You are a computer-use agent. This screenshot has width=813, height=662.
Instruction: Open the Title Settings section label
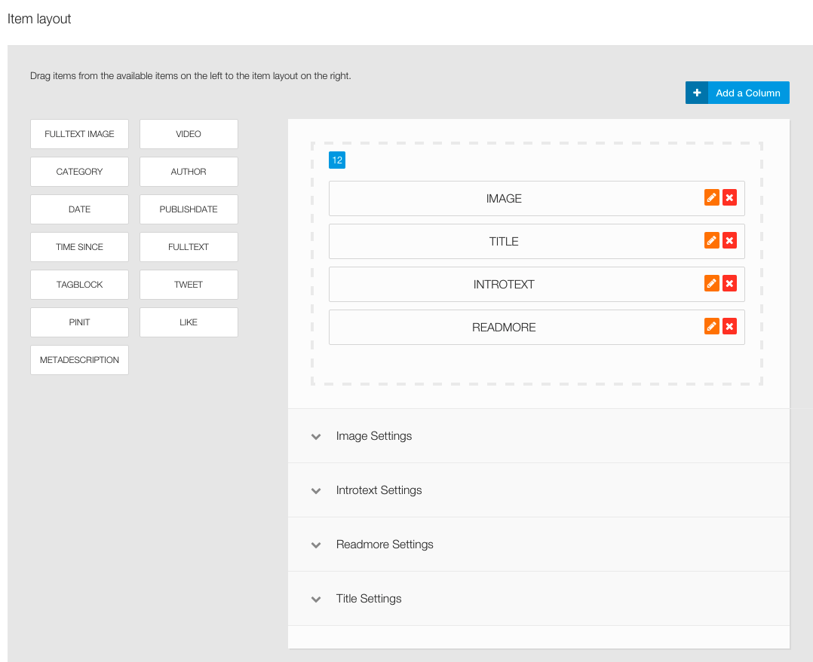tap(369, 599)
